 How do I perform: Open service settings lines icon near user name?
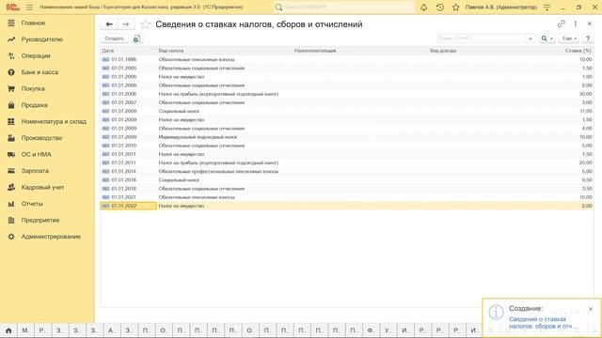(547, 8)
